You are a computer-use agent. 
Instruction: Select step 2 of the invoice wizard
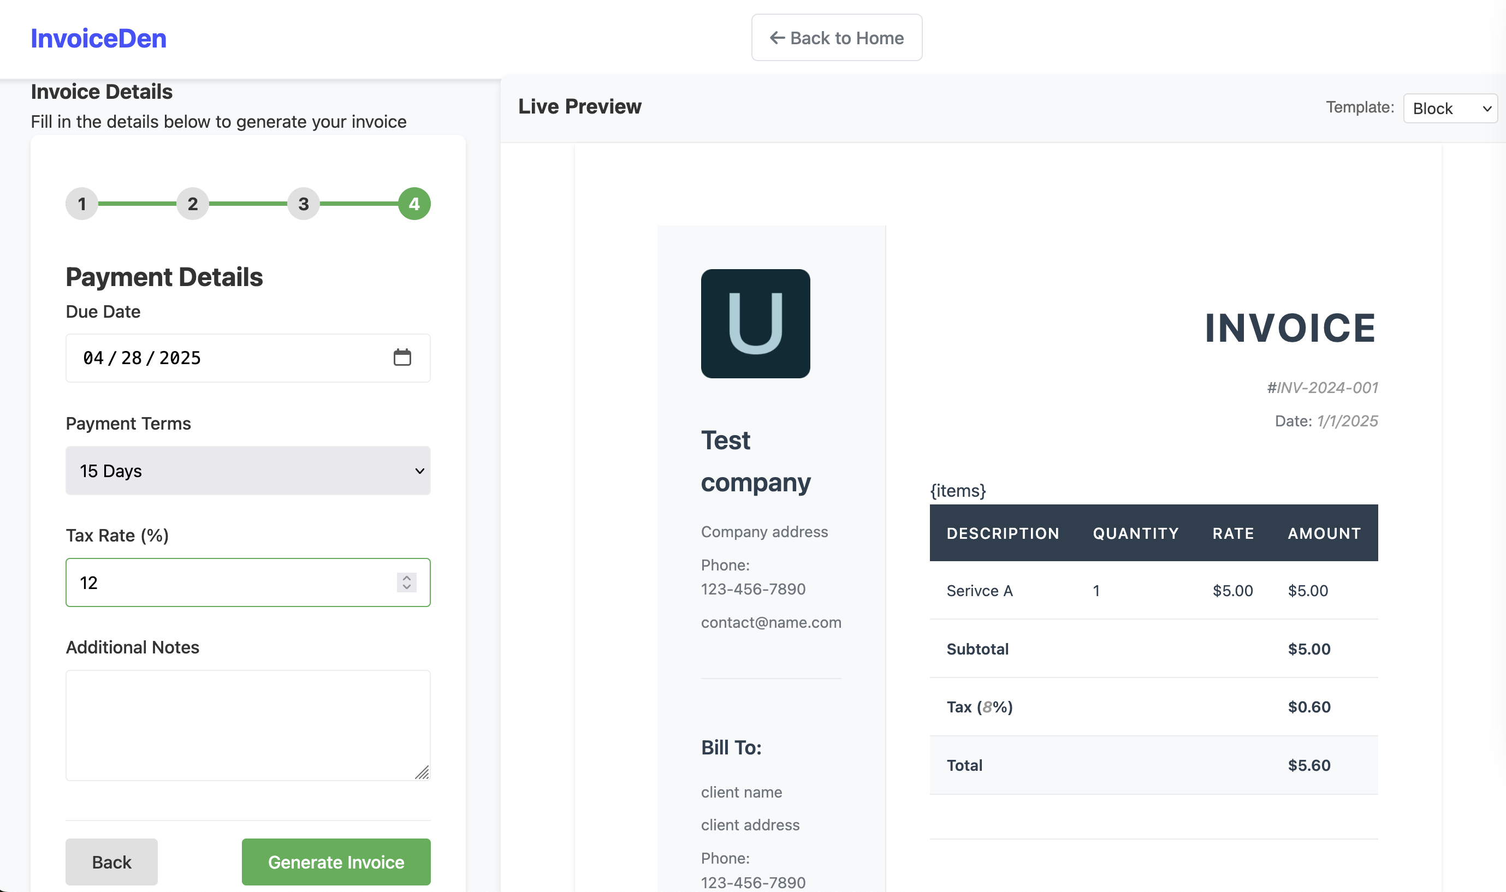click(192, 204)
